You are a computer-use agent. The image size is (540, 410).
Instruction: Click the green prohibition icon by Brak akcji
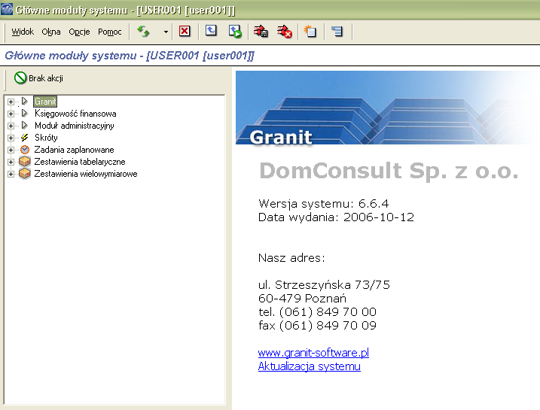pyautogui.click(x=20, y=77)
